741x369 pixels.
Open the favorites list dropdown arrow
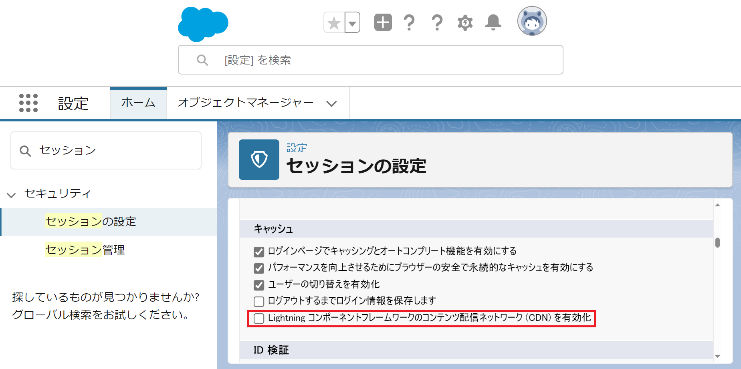(352, 23)
